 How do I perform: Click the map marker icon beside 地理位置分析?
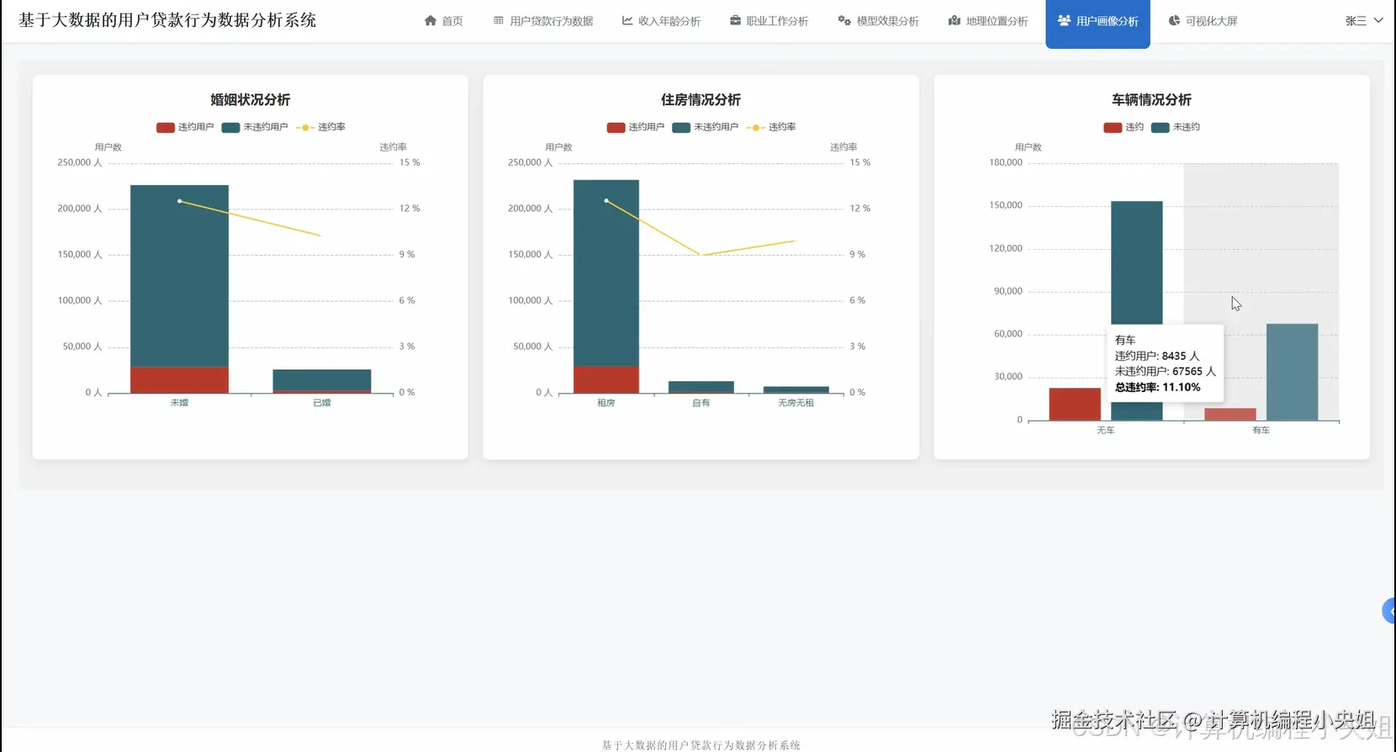coord(954,20)
